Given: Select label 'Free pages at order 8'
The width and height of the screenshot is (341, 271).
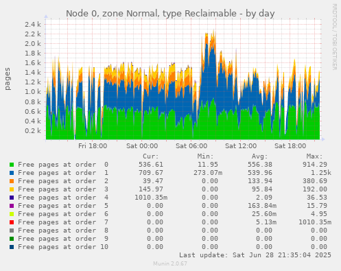Looking at the screenshot, I should [x=63, y=231].
